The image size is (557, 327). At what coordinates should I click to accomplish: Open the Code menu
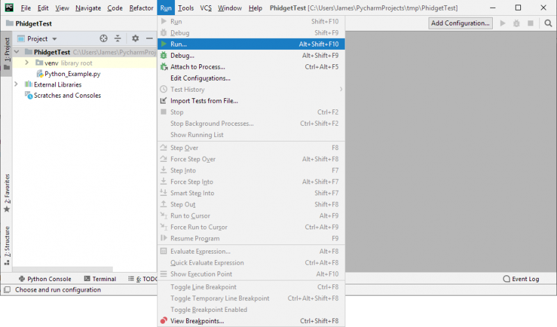115,8
